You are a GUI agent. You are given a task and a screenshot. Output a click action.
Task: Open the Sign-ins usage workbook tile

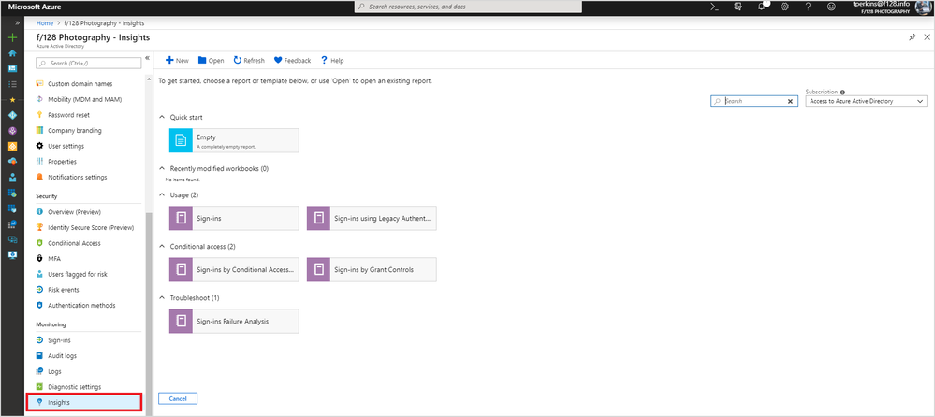[x=234, y=218]
